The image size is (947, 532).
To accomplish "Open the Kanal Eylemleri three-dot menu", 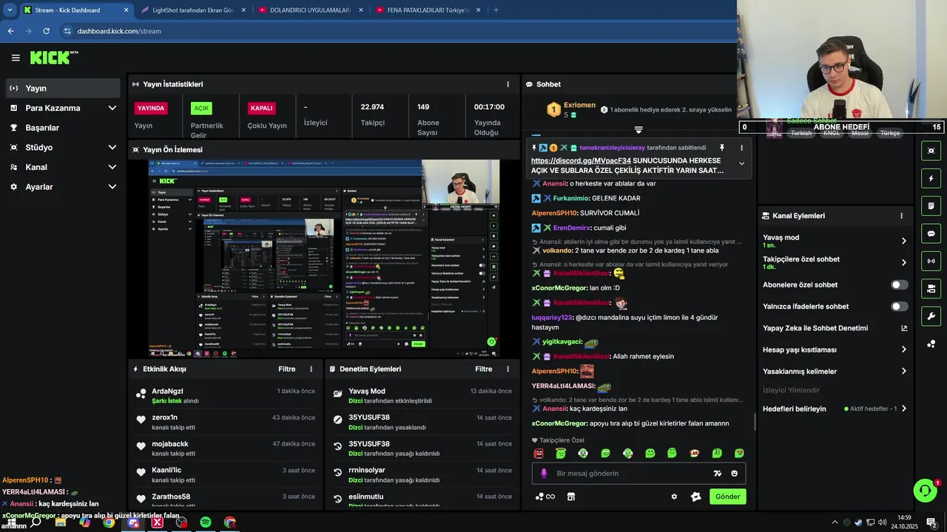I will point(901,216).
